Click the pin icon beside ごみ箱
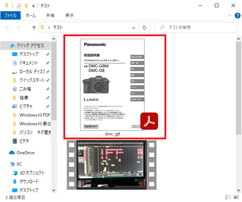 48,89
